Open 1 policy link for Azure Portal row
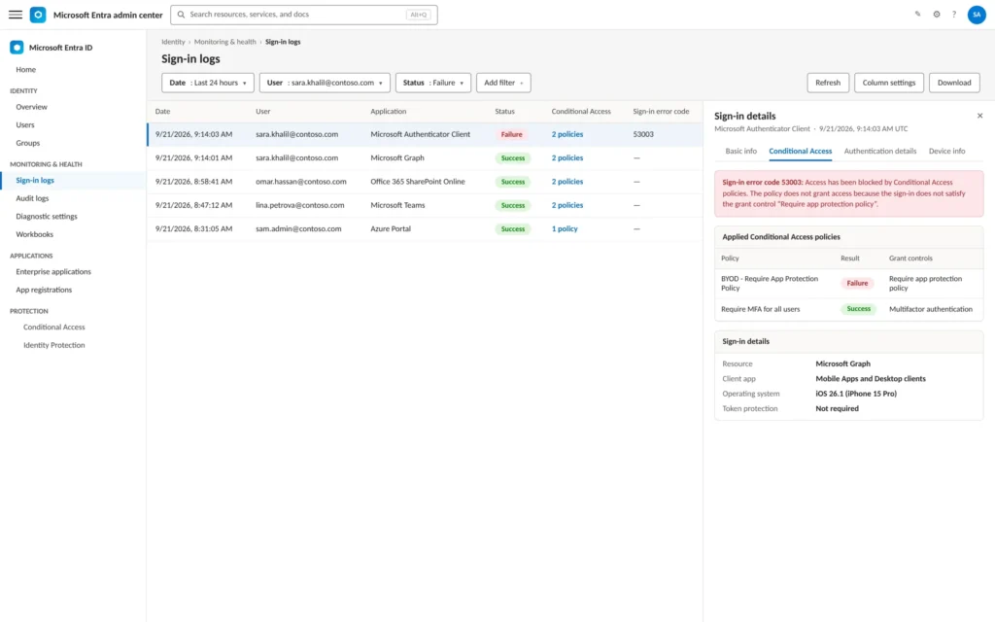Viewport: 995px width, 622px height. coord(565,228)
